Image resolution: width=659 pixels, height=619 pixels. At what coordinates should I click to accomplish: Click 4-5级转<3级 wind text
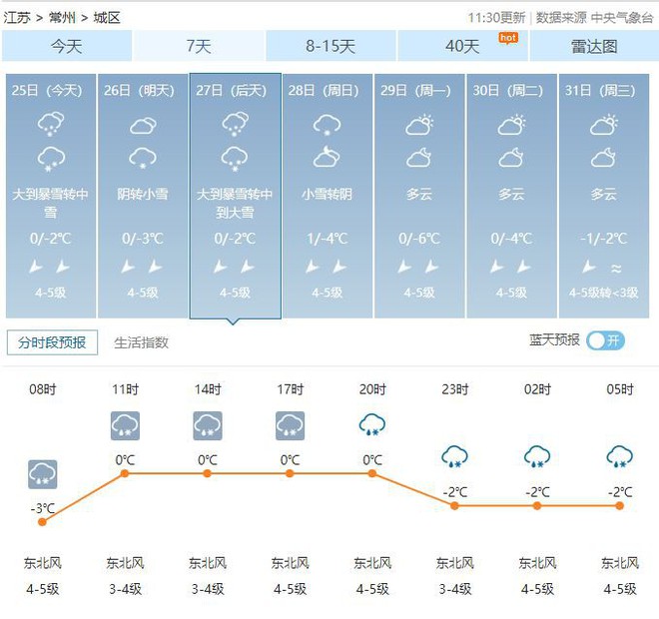pyautogui.click(x=604, y=293)
